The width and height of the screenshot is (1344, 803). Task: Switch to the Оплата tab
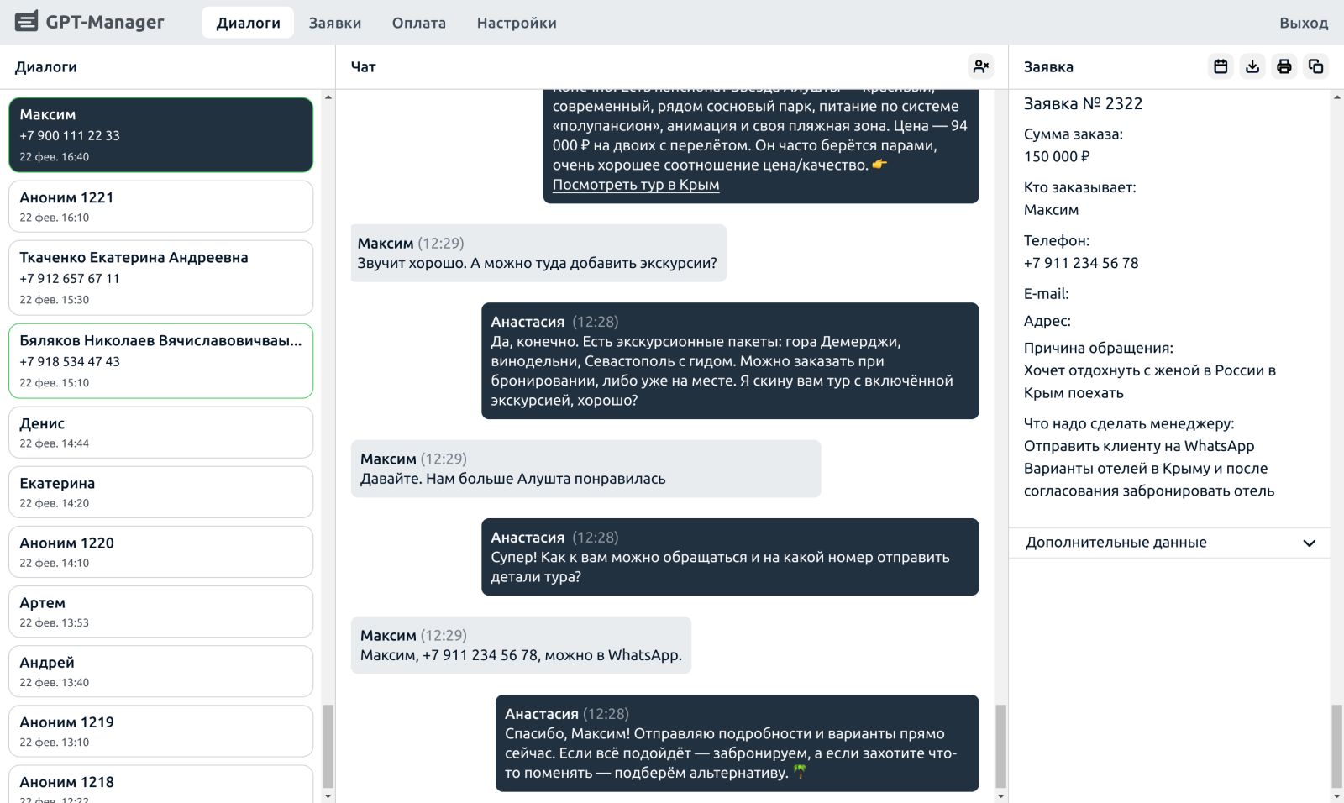pyautogui.click(x=418, y=23)
